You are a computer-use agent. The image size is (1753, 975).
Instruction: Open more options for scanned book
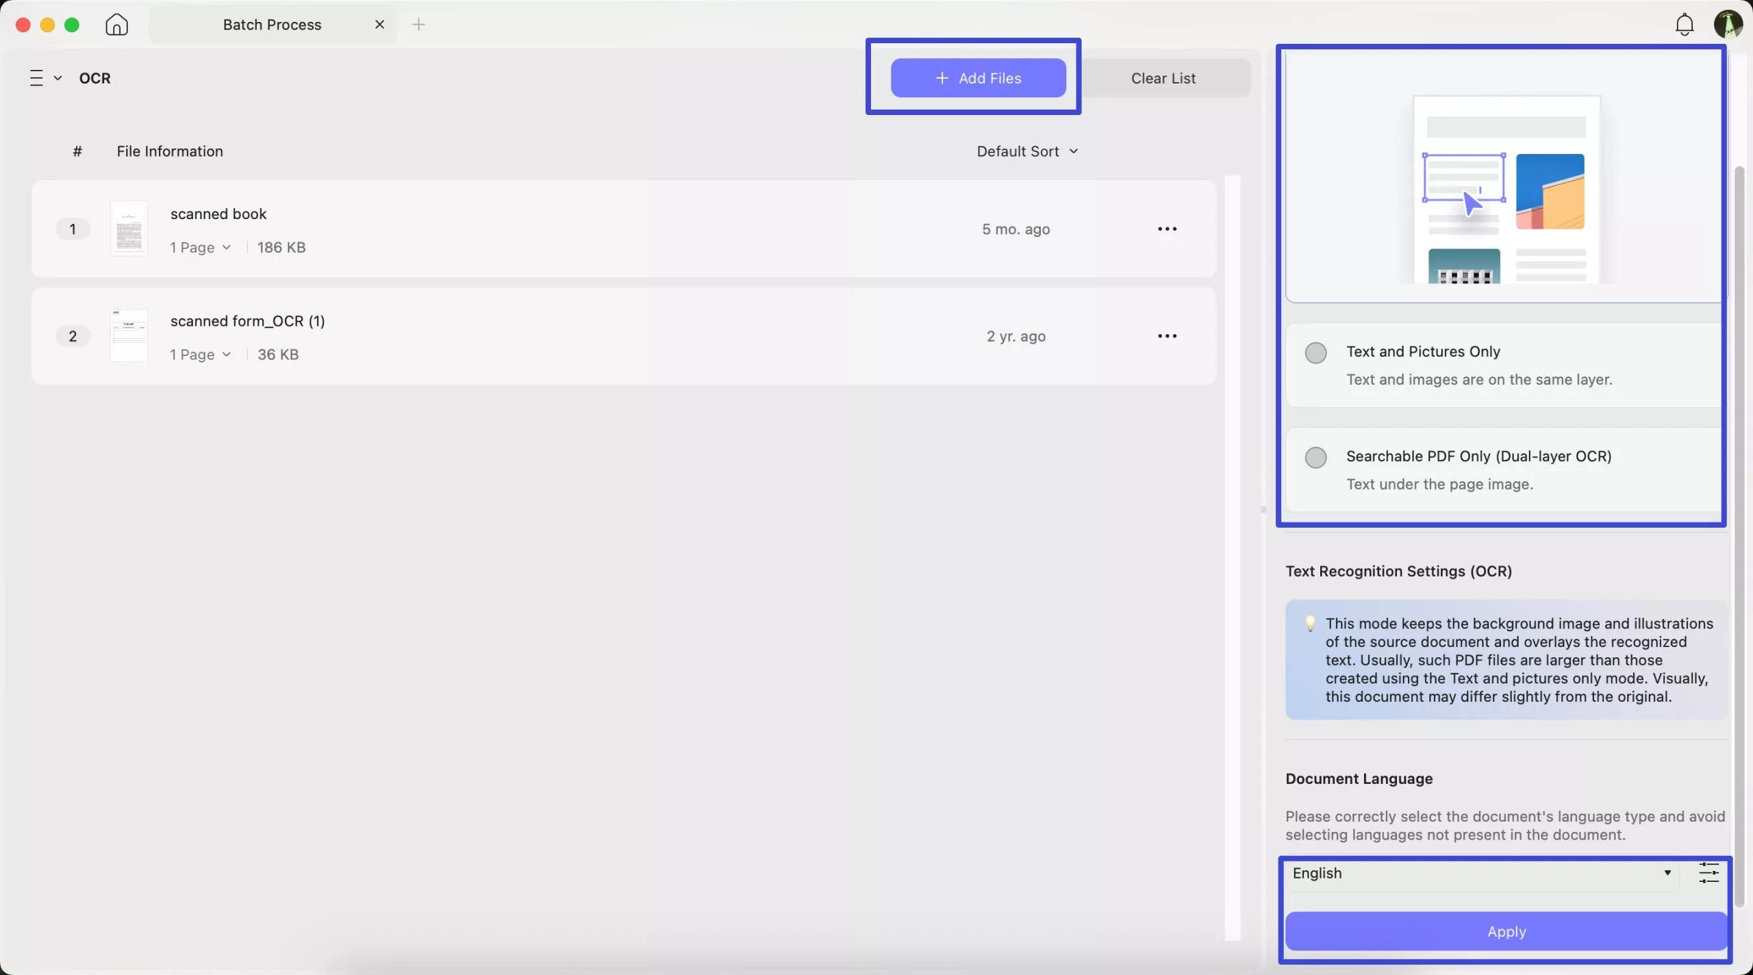pos(1166,229)
